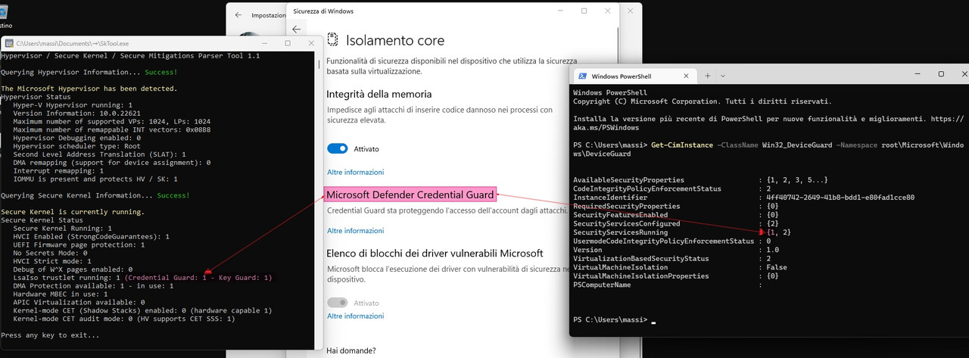
Task: Go back in Sicurezza di Windows window
Action: (296, 30)
